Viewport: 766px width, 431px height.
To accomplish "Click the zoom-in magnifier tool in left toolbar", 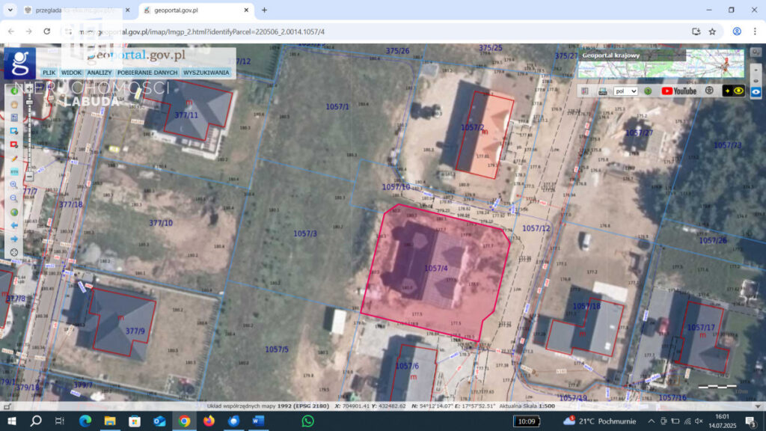I will coord(13,185).
